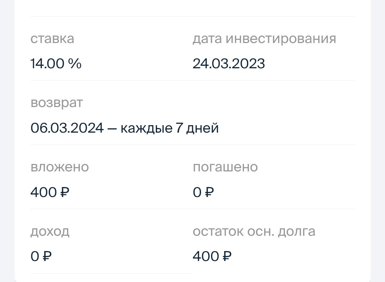Select the investment date 24.03.2023
Image resolution: width=385 pixels, height=282 pixels.
pos(229,64)
